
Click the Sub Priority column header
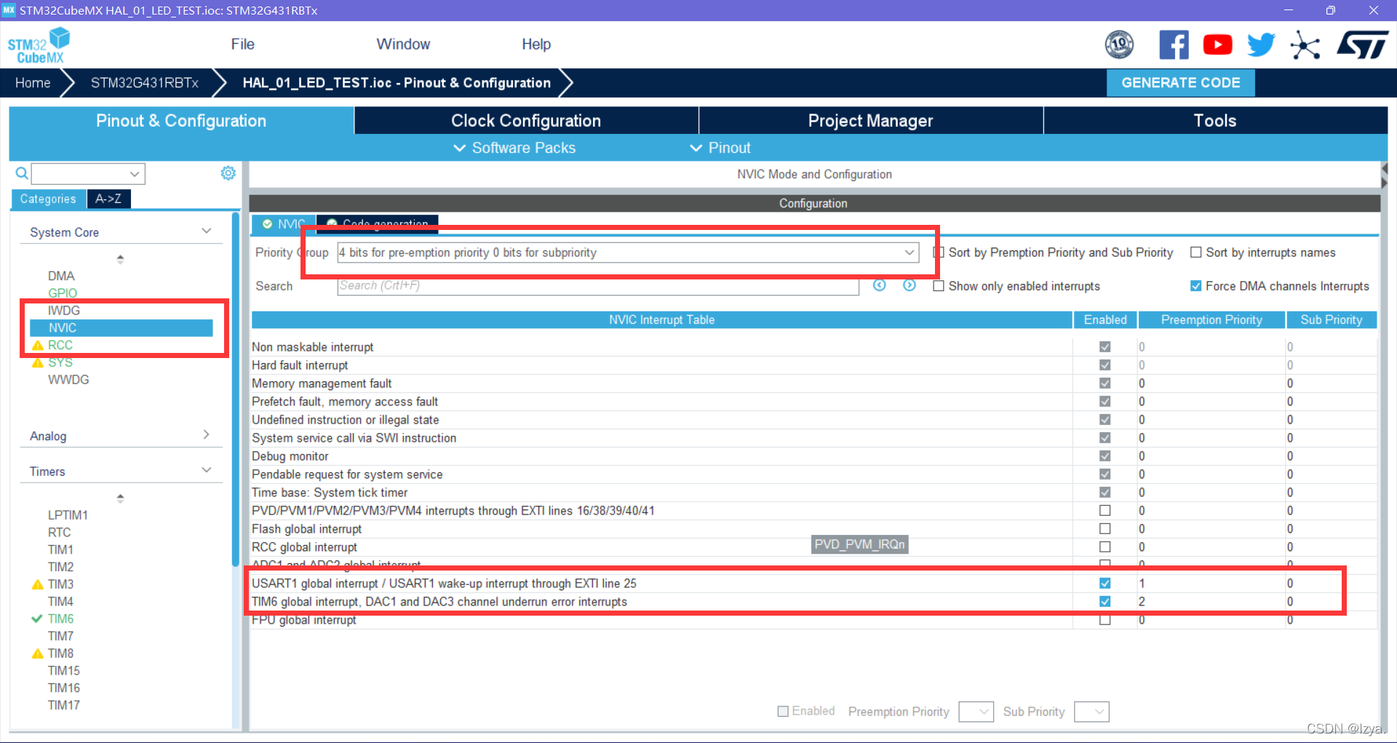tap(1331, 319)
